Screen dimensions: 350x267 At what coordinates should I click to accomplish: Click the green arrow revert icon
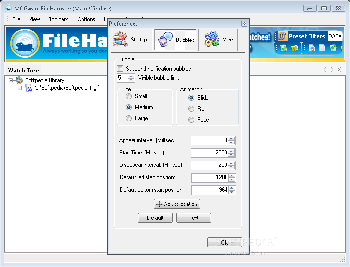pyautogui.click(x=333, y=48)
